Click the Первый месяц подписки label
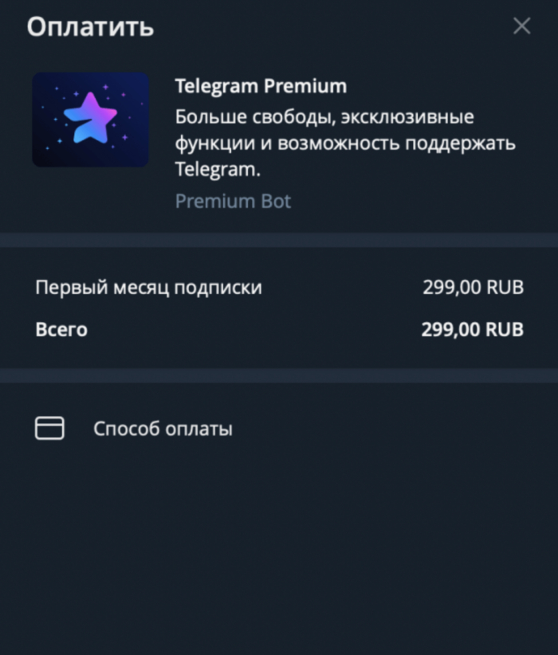The height and width of the screenshot is (655, 558). [x=148, y=288]
